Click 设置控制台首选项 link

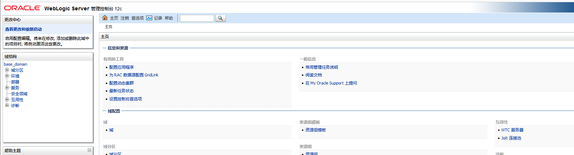126,99
